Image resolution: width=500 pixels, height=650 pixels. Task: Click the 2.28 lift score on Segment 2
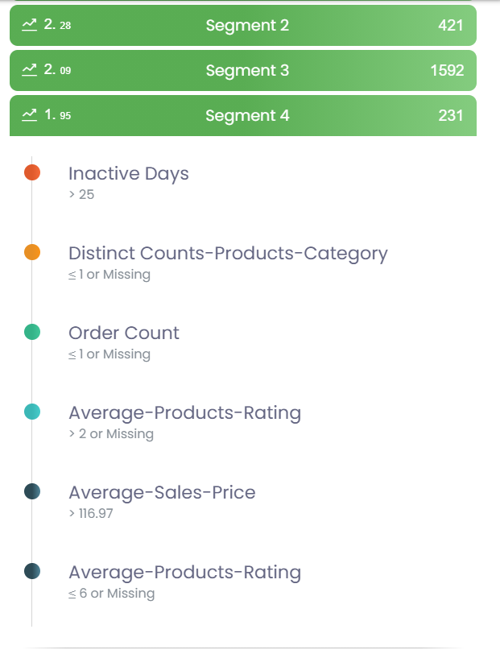click(x=58, y=25)
